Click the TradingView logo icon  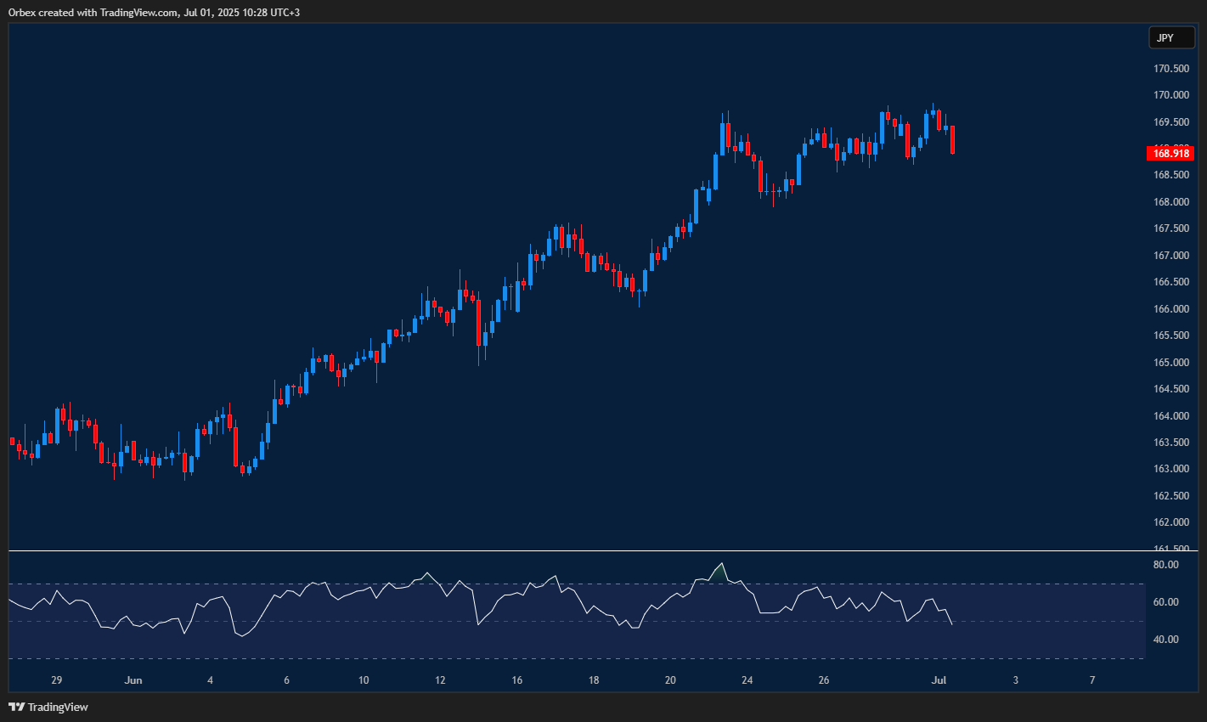15,706
